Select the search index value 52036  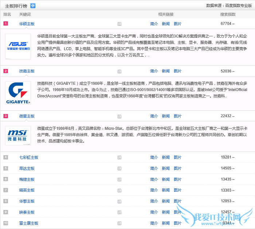click(226, 71)
